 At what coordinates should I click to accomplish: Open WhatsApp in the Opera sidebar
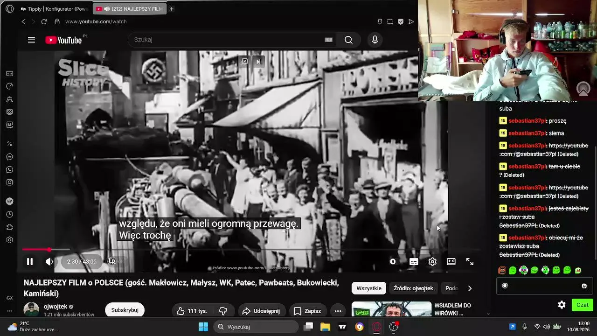coord(9,170)
